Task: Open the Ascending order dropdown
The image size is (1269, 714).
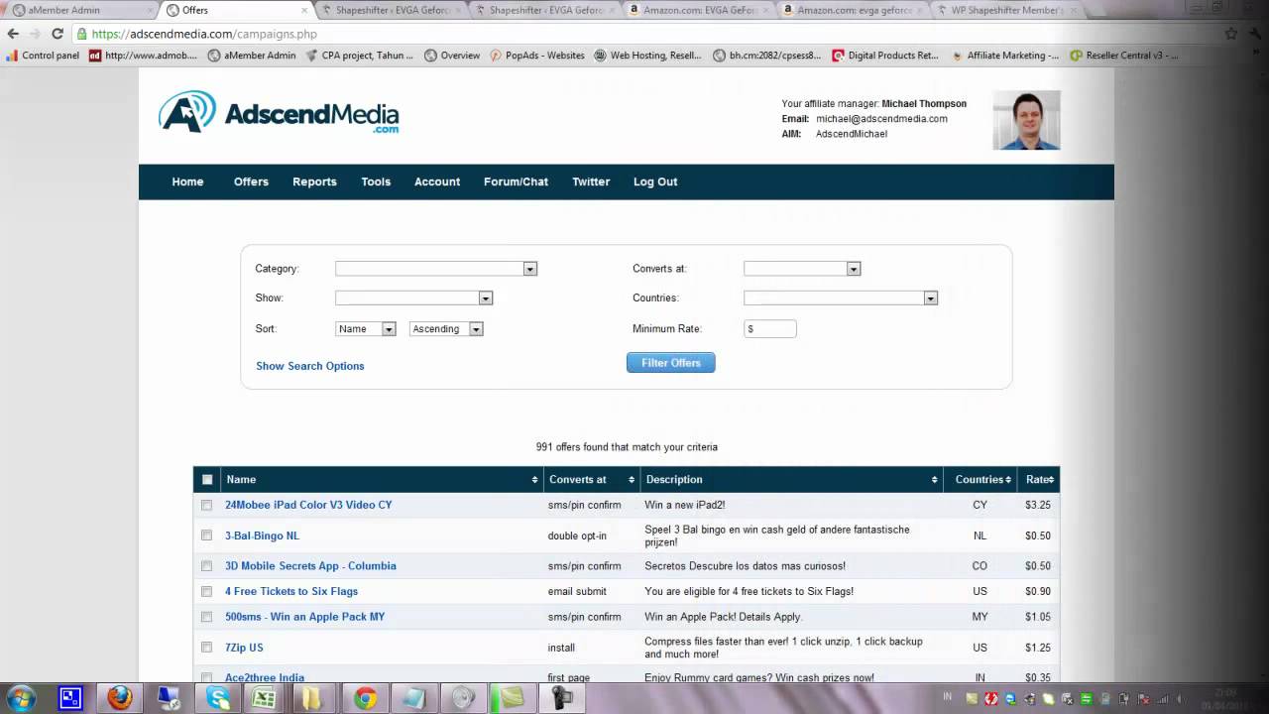Action: pyautogui.click(x=445, y=329)
